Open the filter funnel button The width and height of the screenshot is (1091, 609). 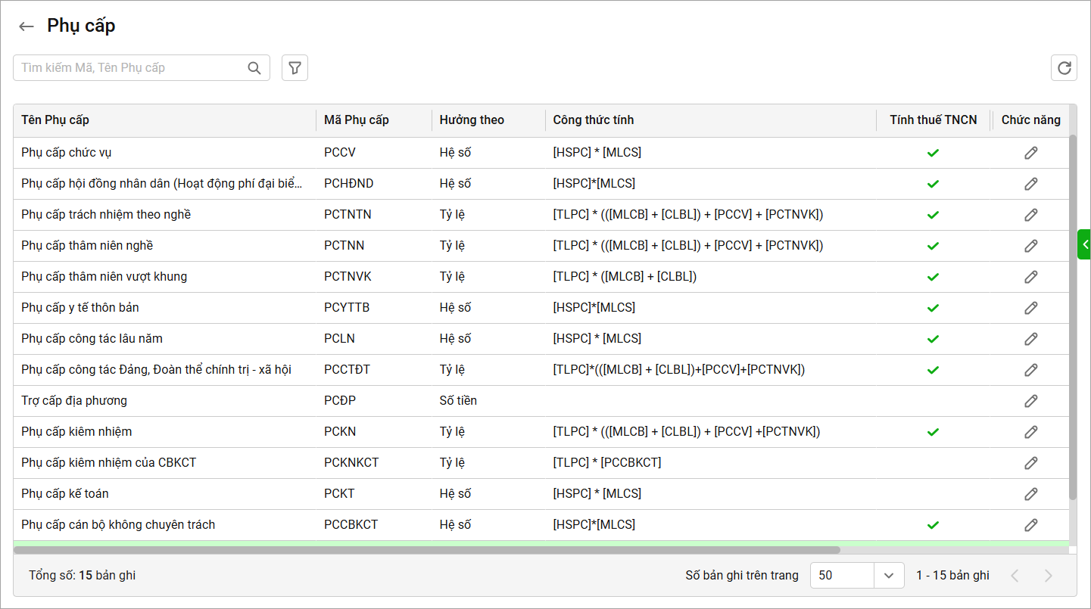295,68
